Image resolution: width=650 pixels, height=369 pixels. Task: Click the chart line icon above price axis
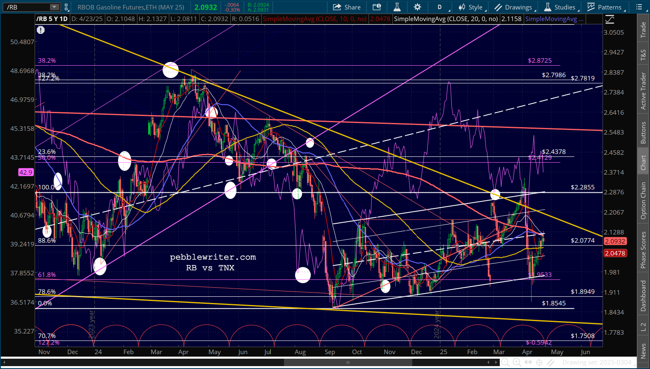pos(610,19)
